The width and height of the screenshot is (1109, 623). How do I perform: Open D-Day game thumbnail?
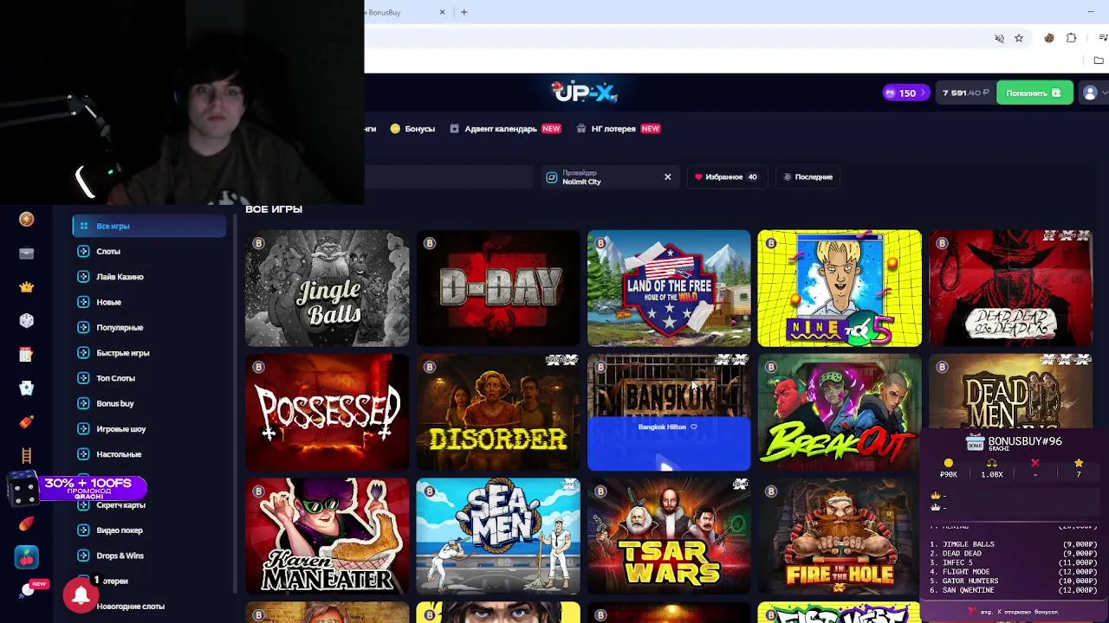498,288
